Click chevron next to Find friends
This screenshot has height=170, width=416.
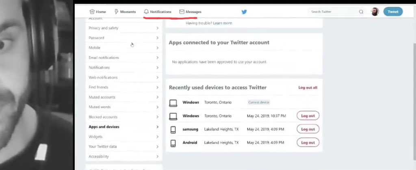(x=157, y=87)
